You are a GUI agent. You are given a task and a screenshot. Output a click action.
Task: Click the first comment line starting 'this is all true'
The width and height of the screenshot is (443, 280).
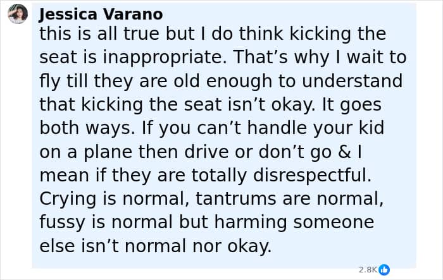[x=213, y=34]
